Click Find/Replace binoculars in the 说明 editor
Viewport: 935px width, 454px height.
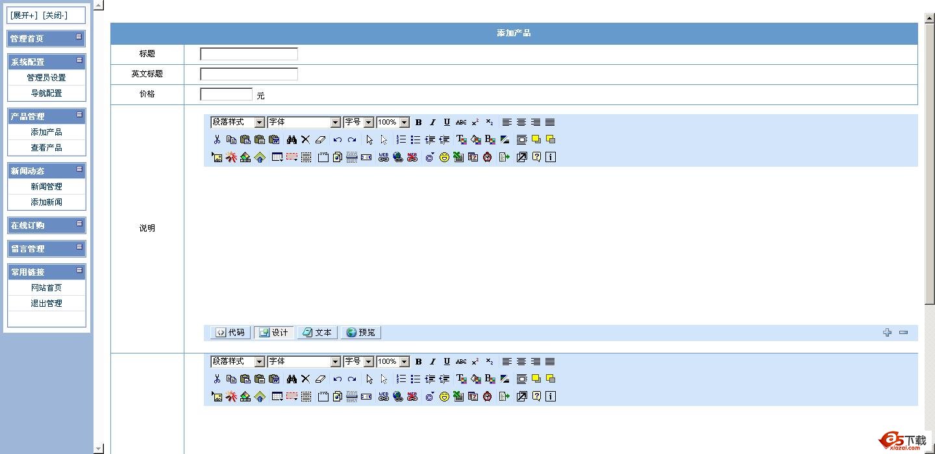[292, 139]
